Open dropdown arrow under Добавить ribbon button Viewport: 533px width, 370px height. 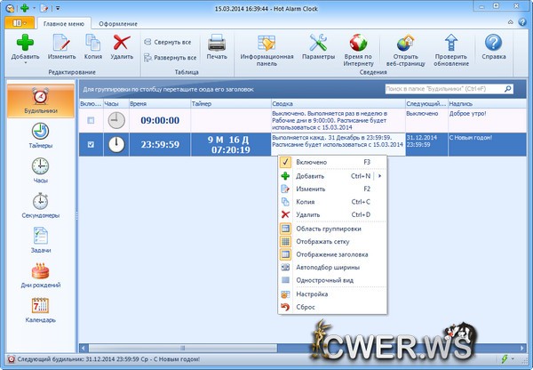[24, 63]
